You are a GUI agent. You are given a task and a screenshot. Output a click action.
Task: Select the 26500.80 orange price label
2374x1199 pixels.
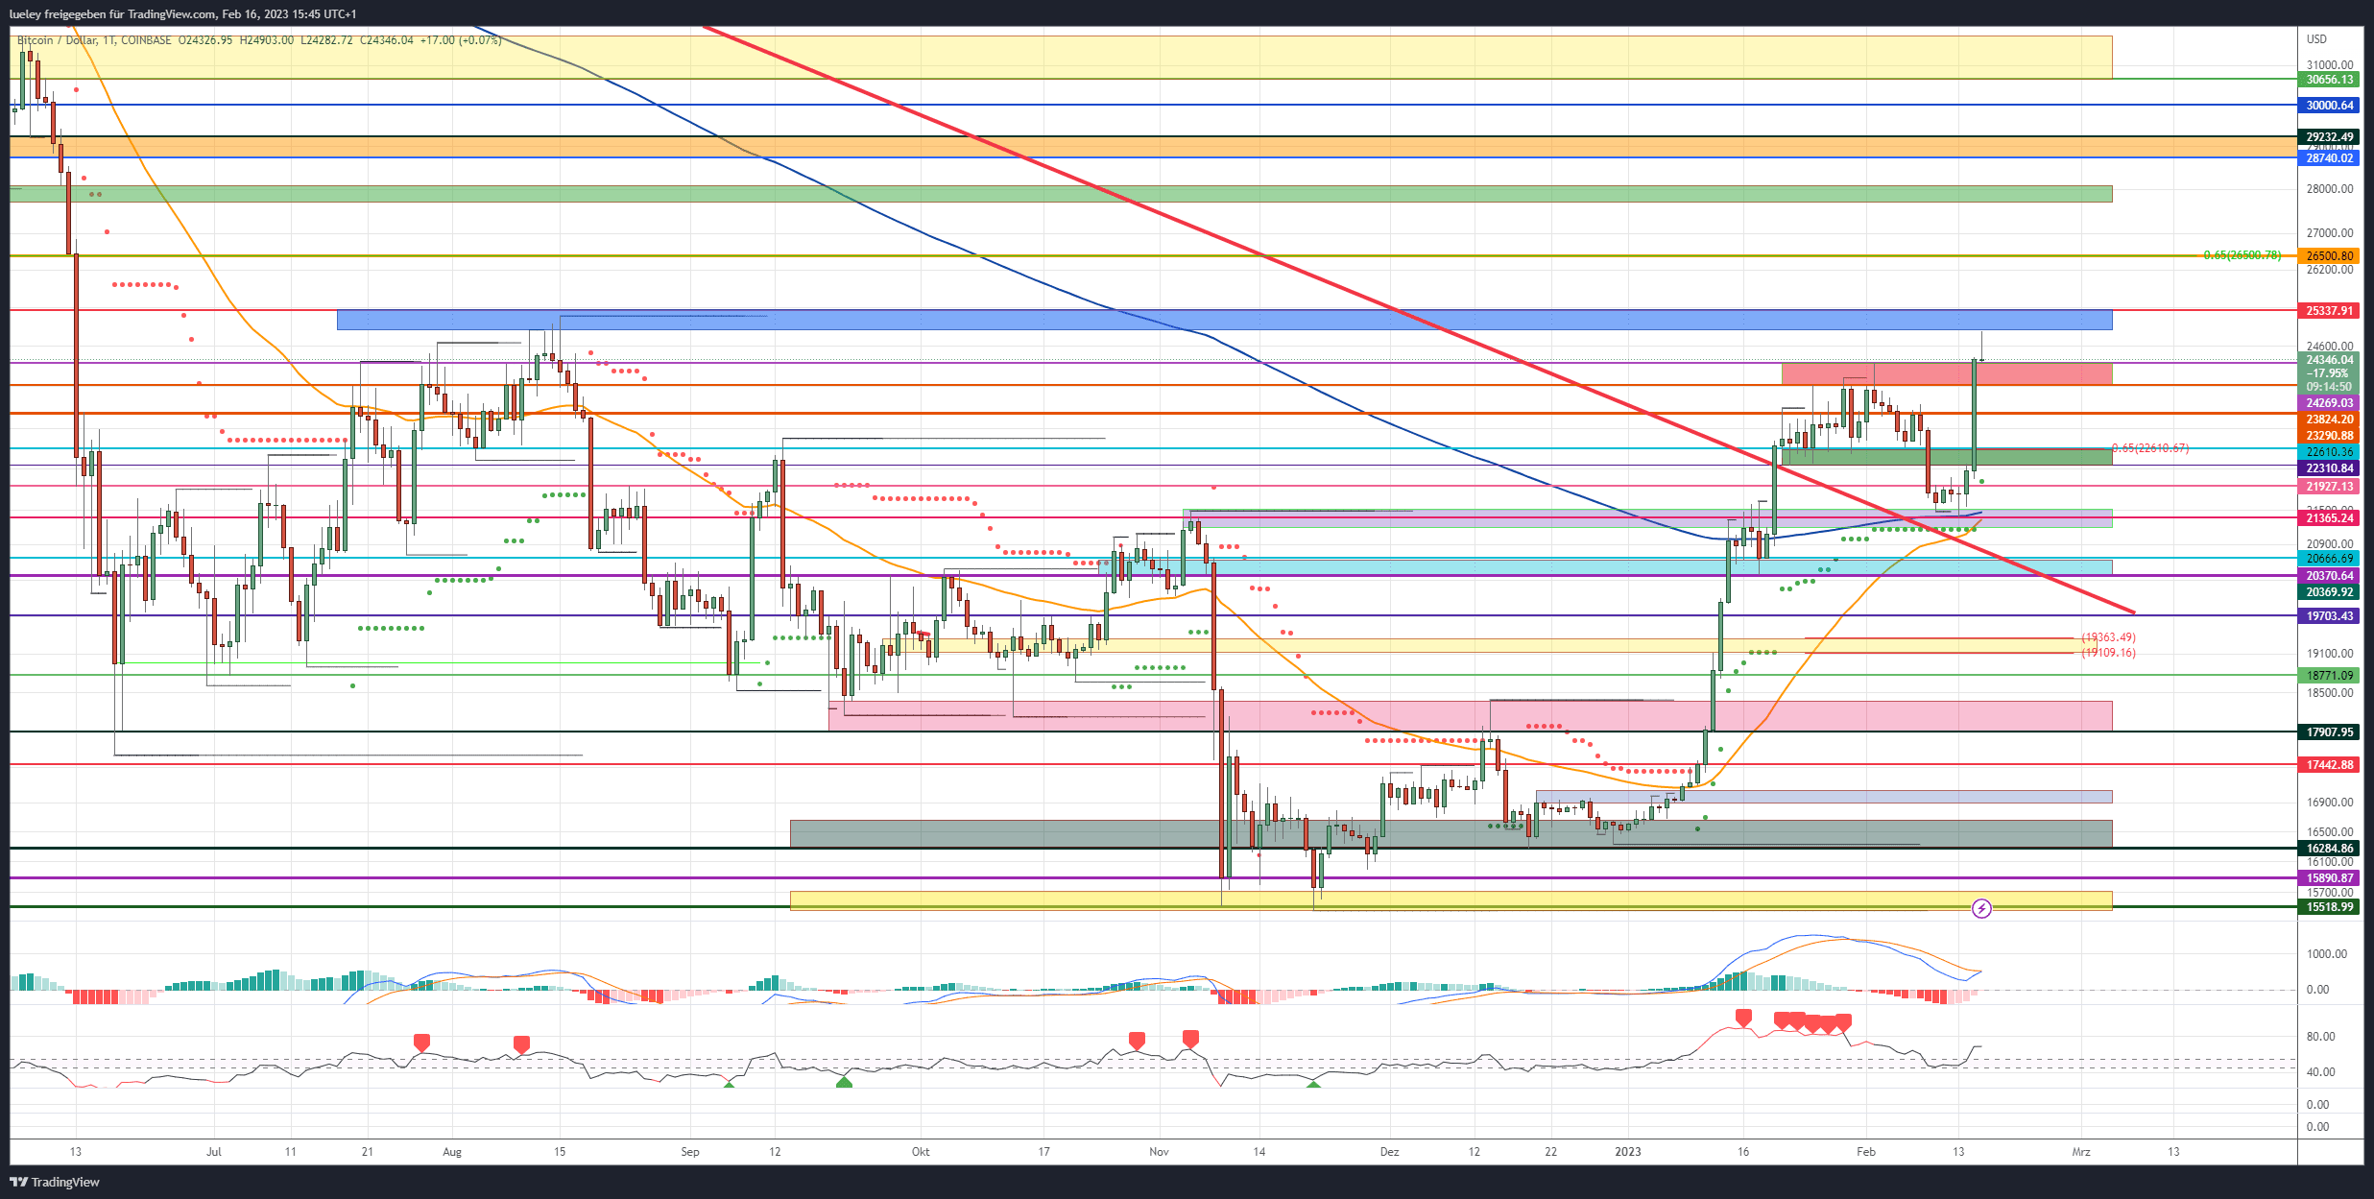2327,256
